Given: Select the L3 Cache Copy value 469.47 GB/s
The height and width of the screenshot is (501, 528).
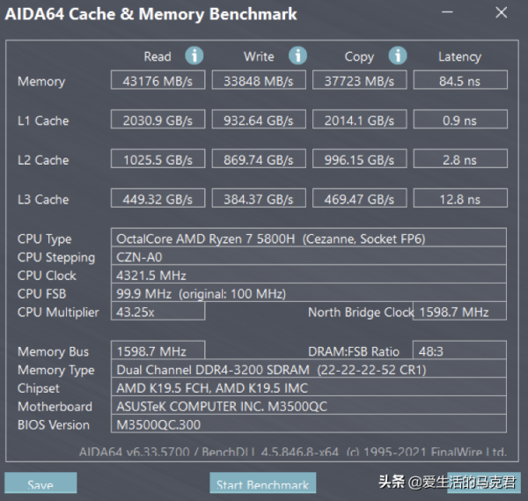Looking at the screenshot, I should [359, 200].
